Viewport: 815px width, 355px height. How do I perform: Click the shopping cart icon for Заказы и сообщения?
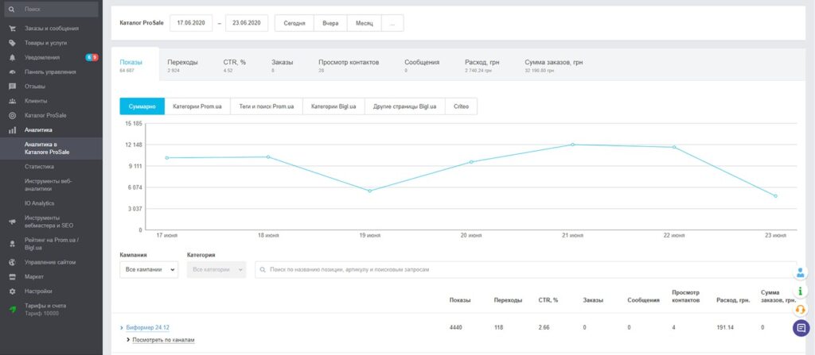click(x=11, y=29)
